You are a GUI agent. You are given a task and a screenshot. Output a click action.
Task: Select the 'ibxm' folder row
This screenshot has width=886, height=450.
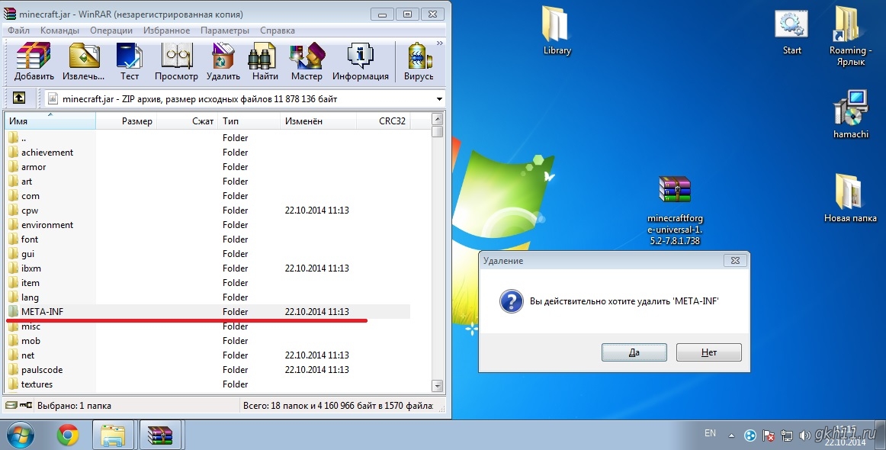[x=208, y=268]
